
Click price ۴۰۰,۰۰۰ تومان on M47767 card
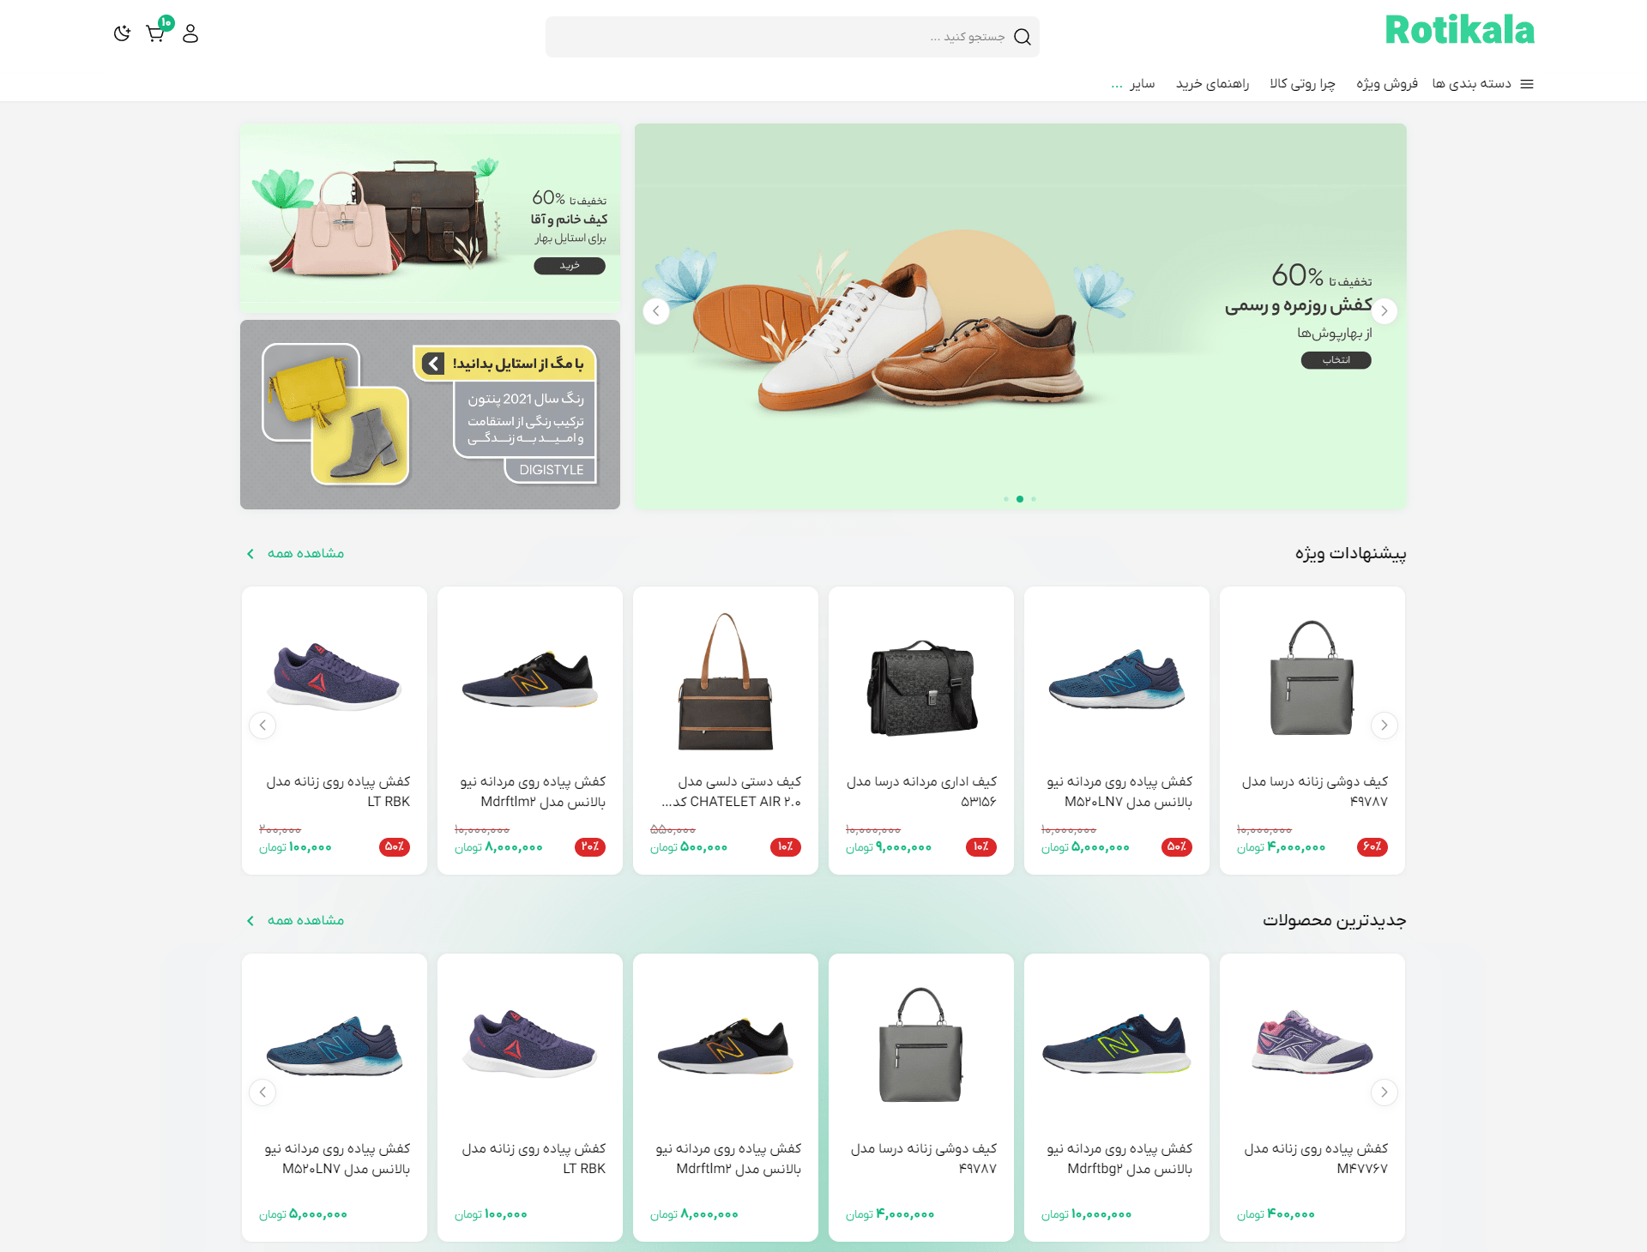point(1276,1214)
